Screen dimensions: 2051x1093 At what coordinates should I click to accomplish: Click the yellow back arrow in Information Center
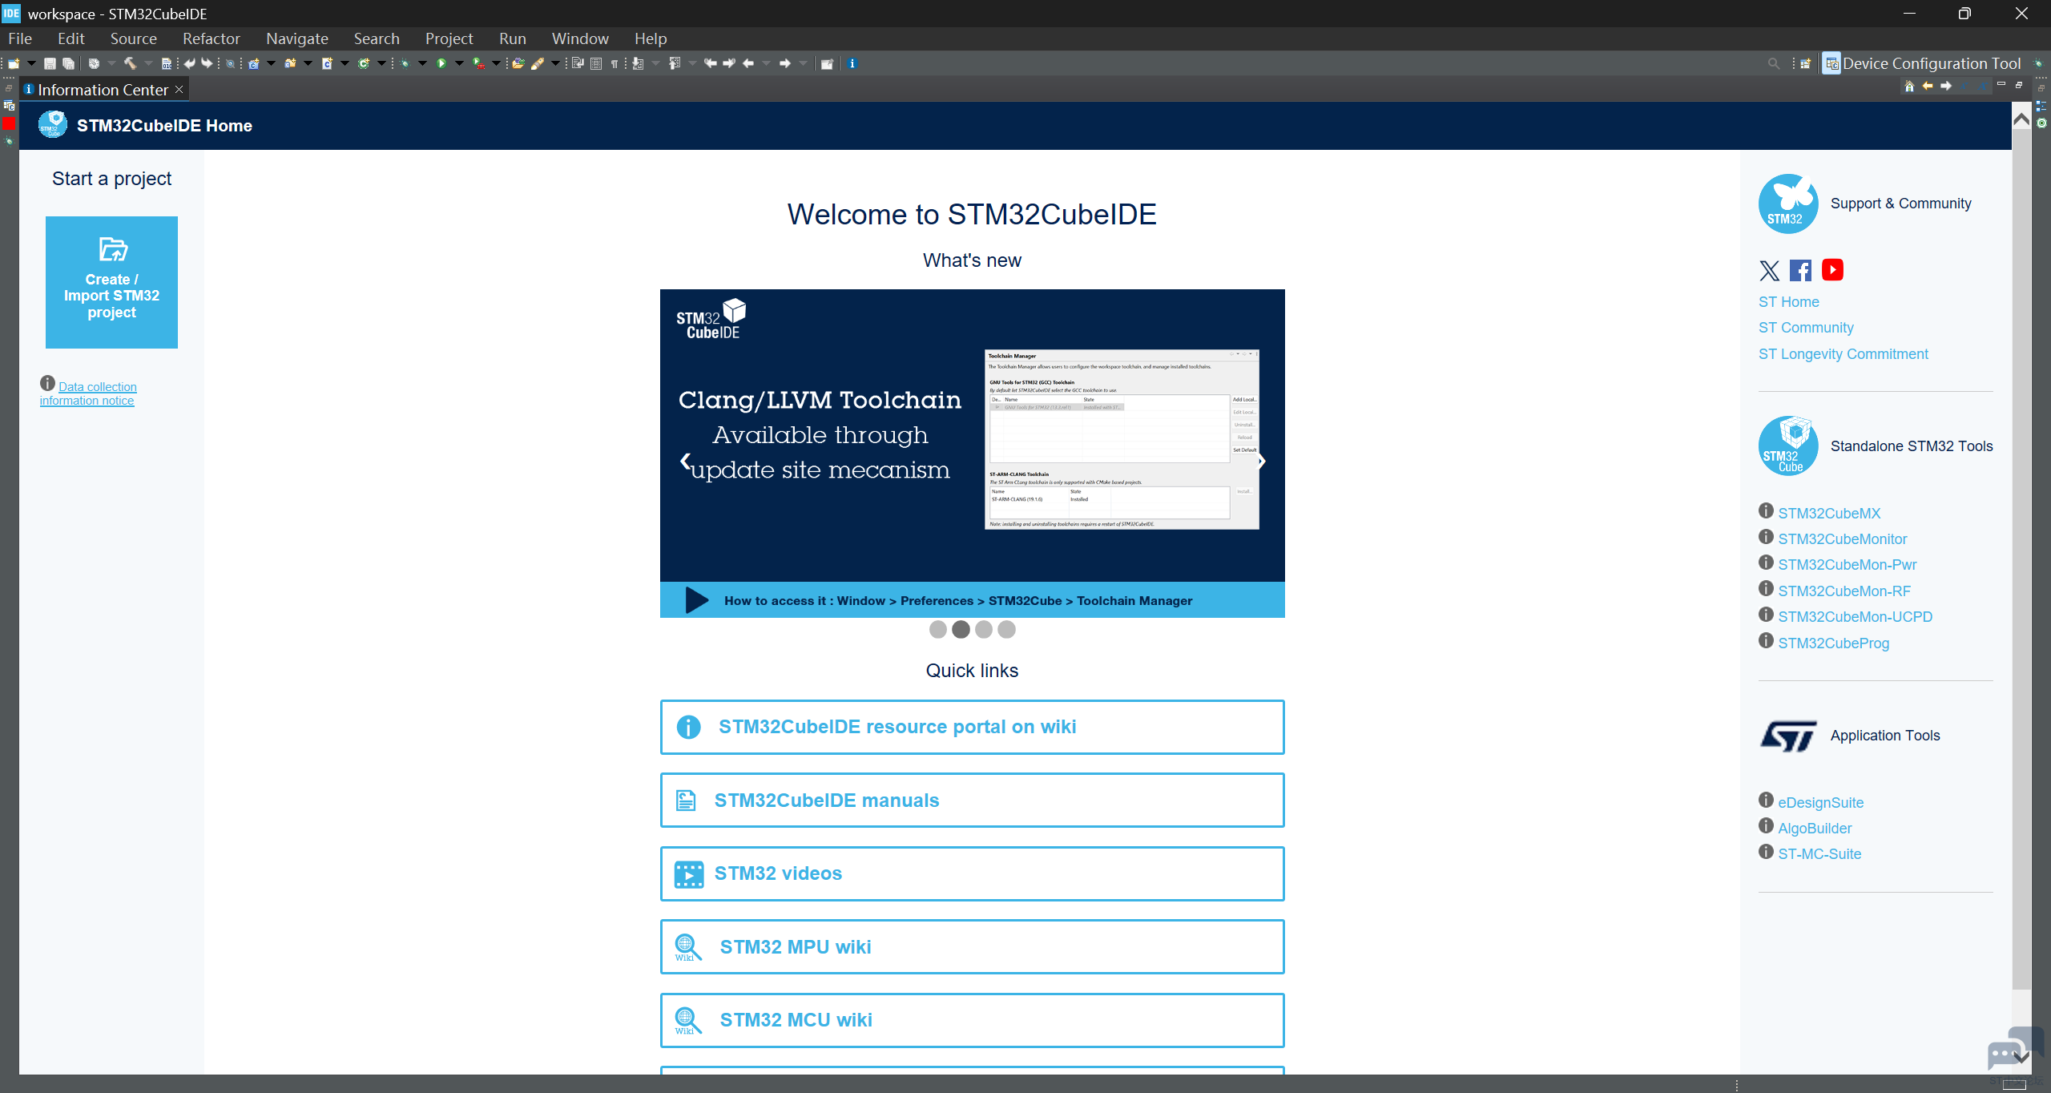pyautogui.click(x=1928, y=86)
